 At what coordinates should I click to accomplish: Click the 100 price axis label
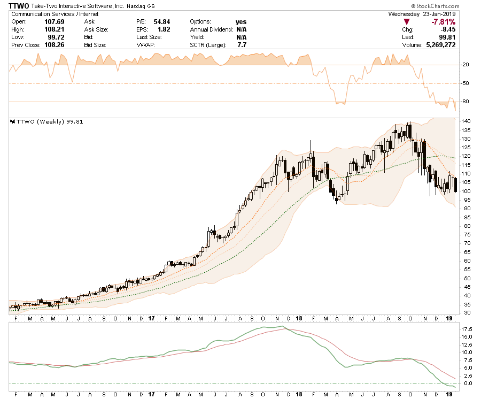pos(466,191)
